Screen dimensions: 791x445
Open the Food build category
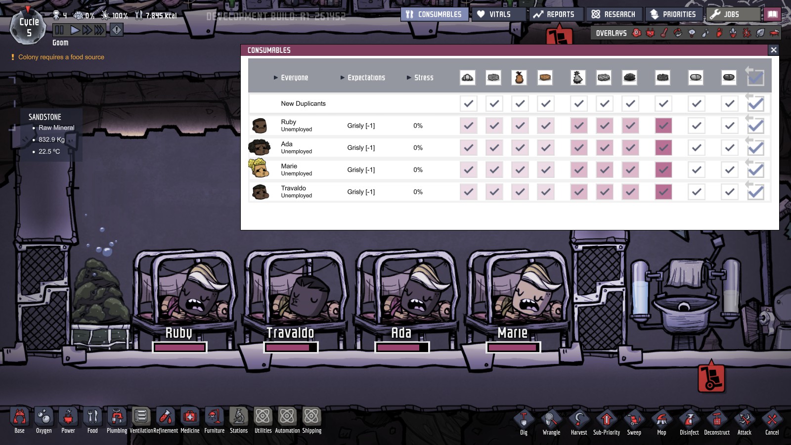[x=92, y=421]
